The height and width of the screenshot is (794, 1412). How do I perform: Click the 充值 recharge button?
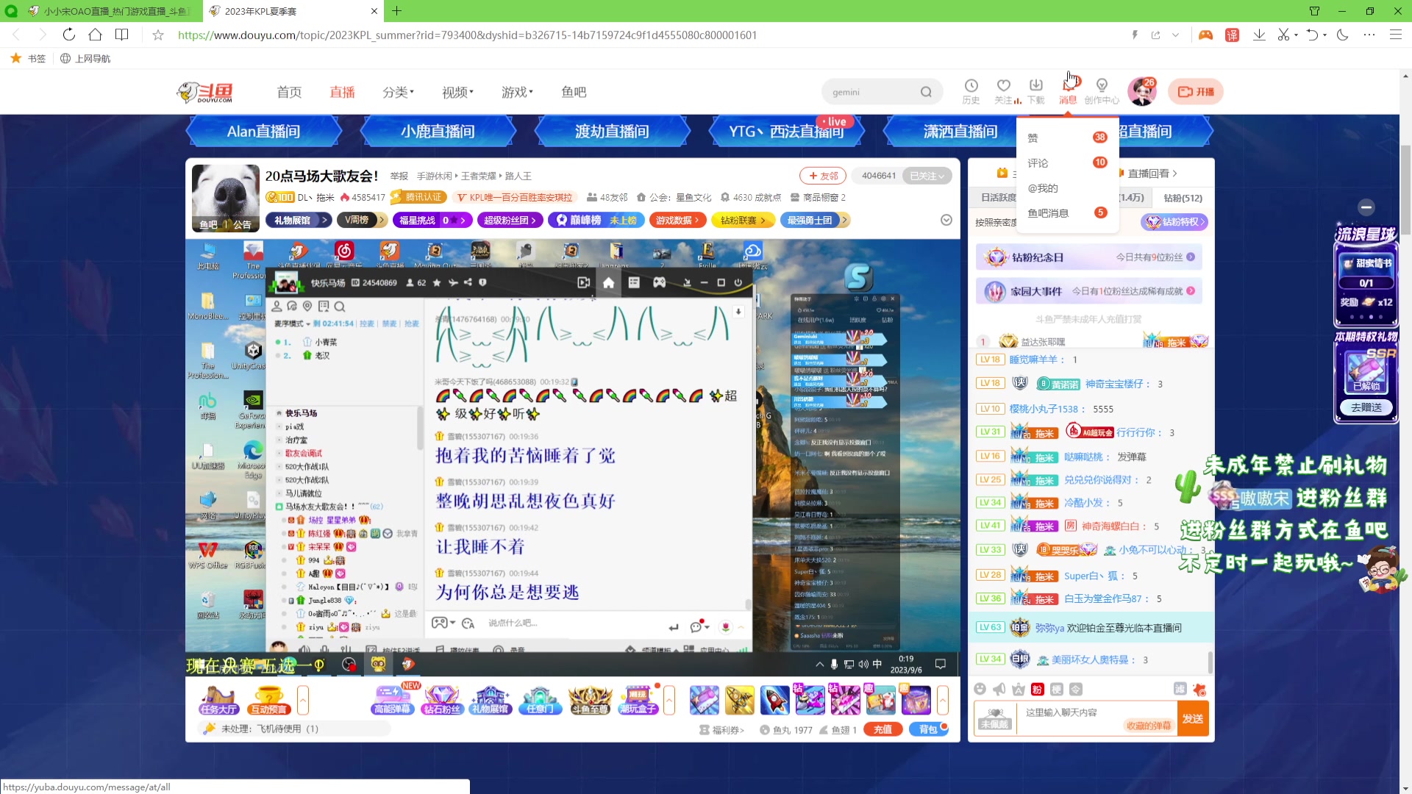pyautogui.click(x=883, y=729)
